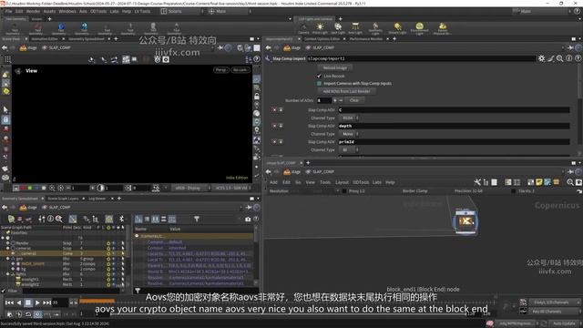
Task: Click the Slap Comp AOV depth field
Action: pyautogui.click(x=454, y=126)
